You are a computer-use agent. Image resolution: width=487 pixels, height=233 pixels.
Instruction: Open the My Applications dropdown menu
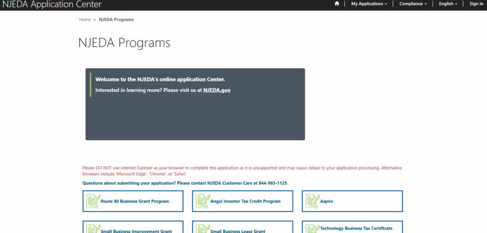tap(369, 4)
